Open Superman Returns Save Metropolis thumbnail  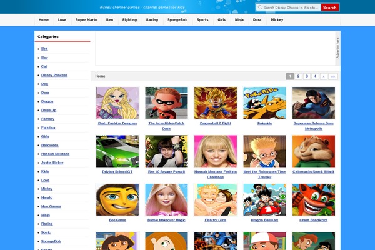coord(314,103)
